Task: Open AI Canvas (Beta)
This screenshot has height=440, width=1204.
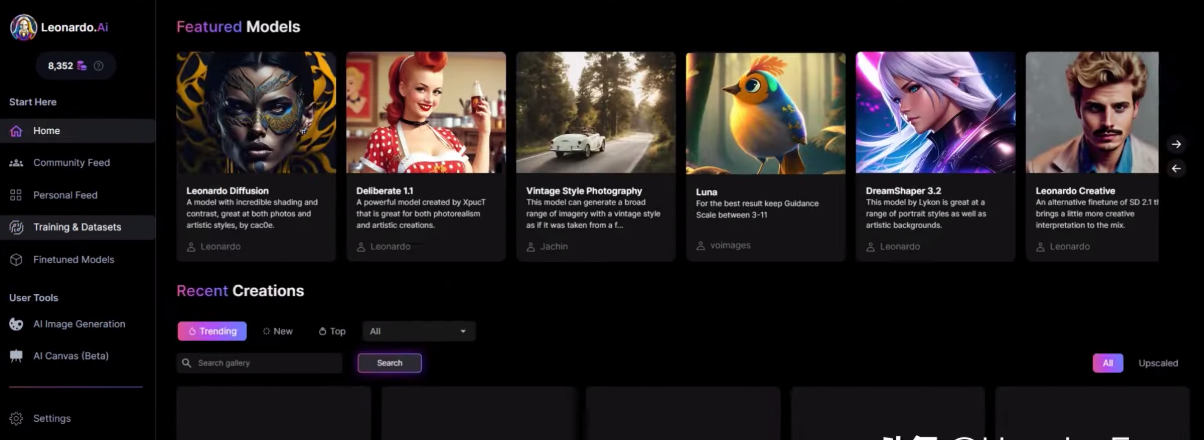Action: pyautogui.click(x=78, y=356)
